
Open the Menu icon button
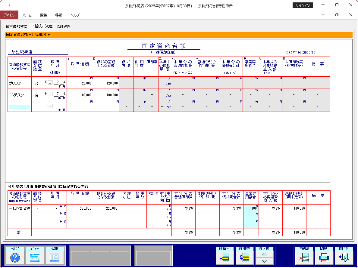[x=35, y=258]
